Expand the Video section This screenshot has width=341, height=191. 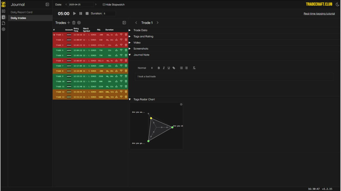tap(130, 43)
